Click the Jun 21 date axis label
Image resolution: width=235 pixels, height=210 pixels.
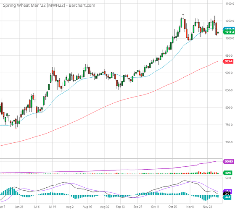point(19,207)
